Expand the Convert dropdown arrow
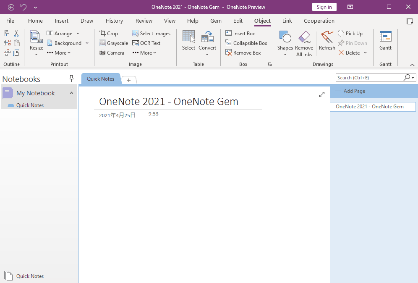Viewport: 418px width, 283px height. (207, 55)
